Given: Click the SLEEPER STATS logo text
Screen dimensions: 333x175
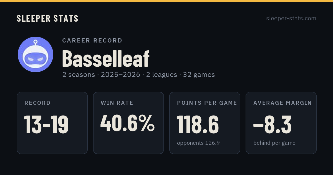Looking at the screenshot, I should (47, 18).
